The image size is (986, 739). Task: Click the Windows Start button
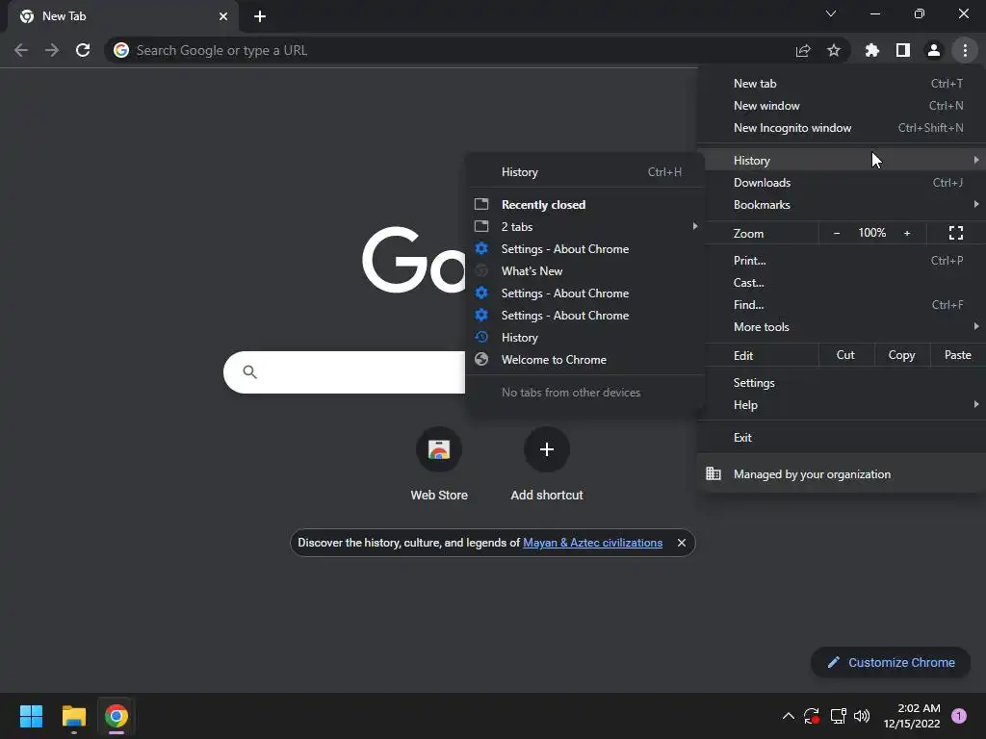point(31,716)
